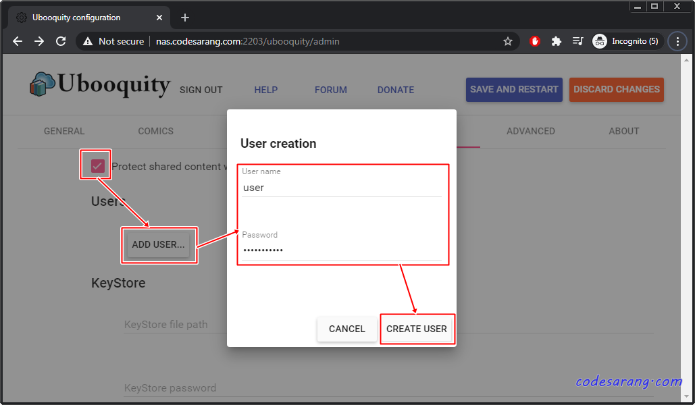Click the Add User button
The image size is (695, 405).
[x=158, y=244]
